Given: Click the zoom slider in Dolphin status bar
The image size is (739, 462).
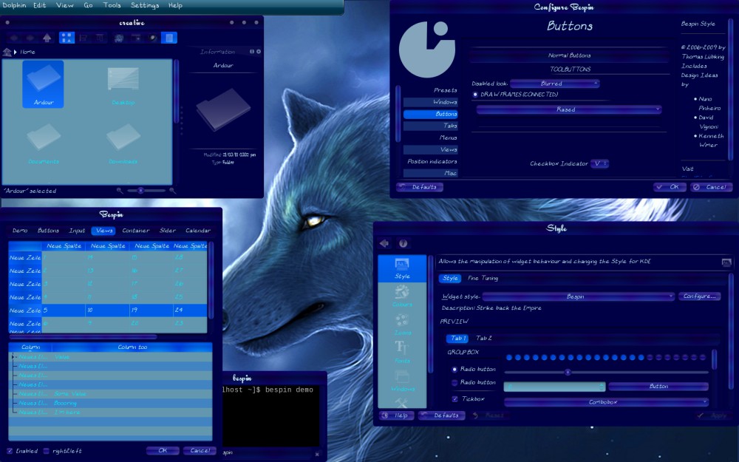Looking at the screenshot, I should 146,191.
